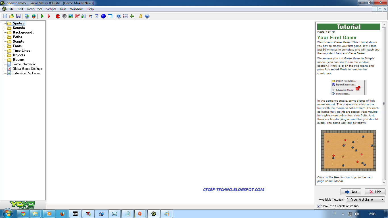Restore the inner Game Maker News window
388x218 pixels.
(x=380, y=9)
